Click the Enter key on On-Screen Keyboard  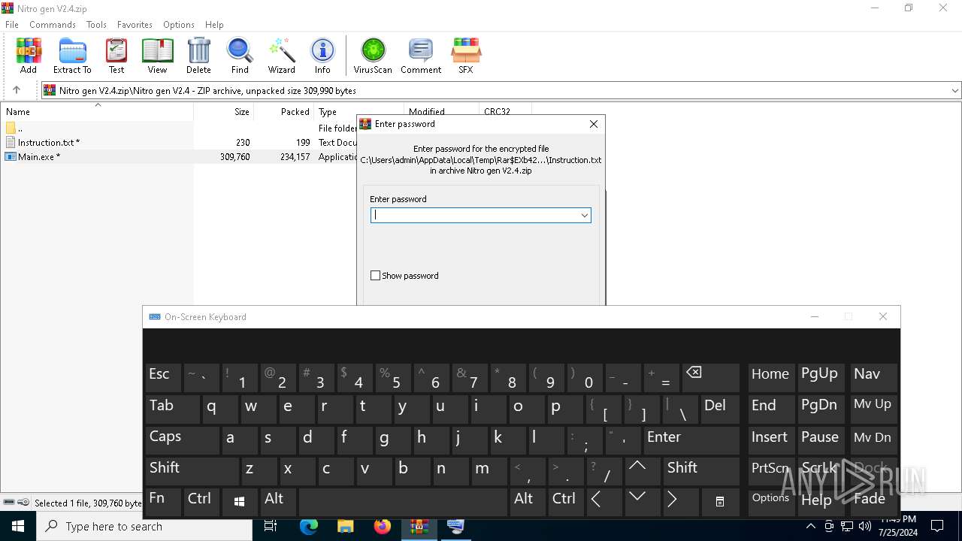click(x=691, y=440)
